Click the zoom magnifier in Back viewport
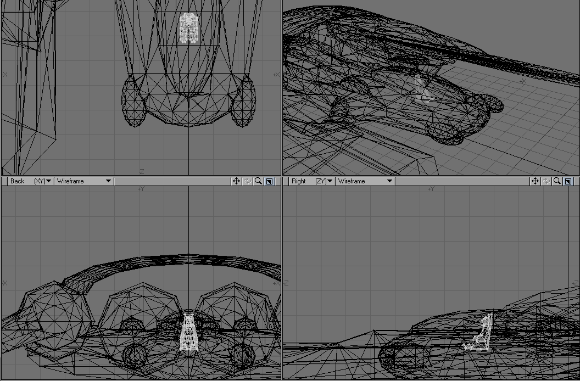Screen dimensions: 580x381 (x=258, y=181)
